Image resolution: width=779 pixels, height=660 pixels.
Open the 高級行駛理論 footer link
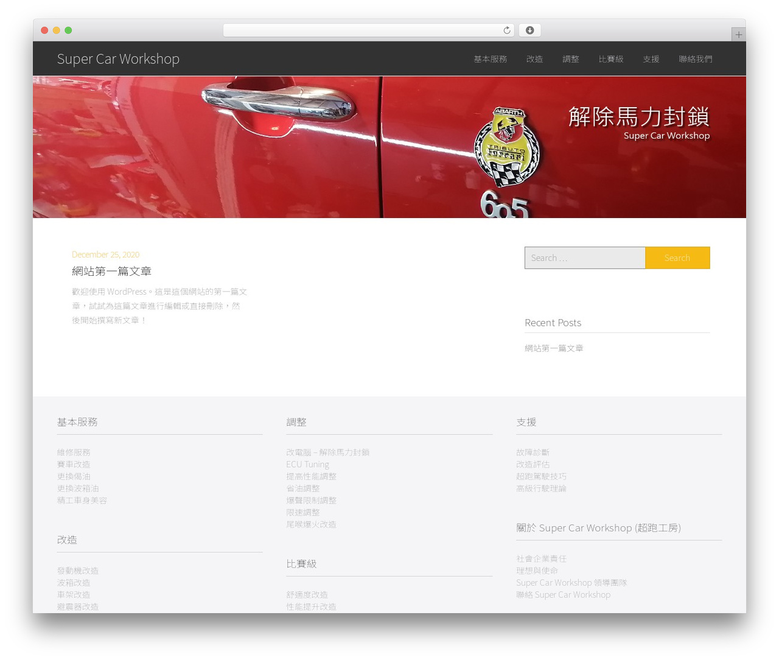[x=542, y=488]
